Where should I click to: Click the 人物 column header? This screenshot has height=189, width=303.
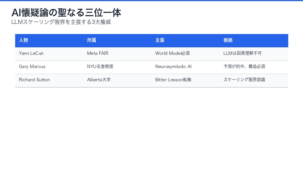click(23, 40)
